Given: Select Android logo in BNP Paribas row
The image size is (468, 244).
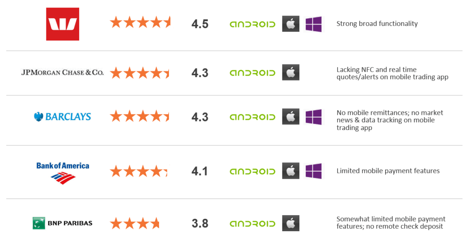Looking at the screenshot, I should [x=253, y=223].
